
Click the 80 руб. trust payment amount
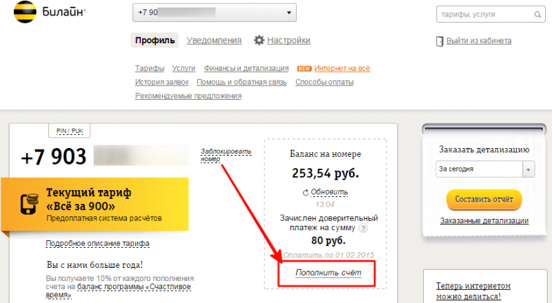point(328,241)
